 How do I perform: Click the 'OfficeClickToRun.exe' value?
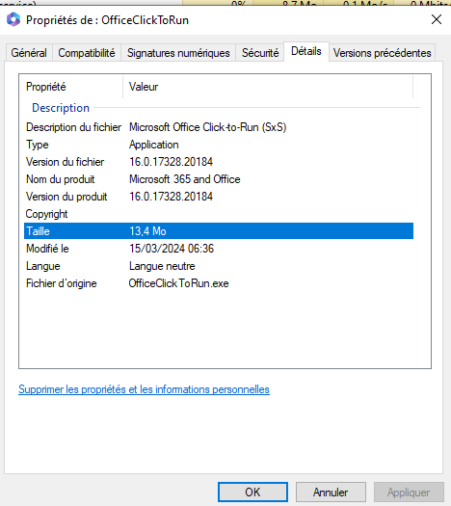pyautogui.click(x=178, y=283)
